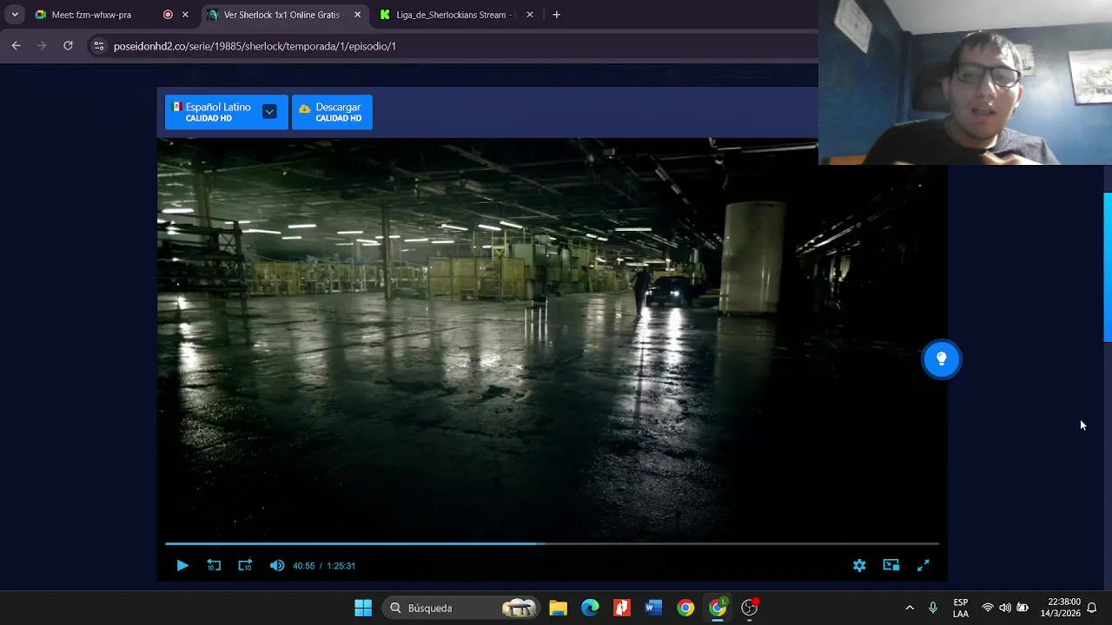Enable picture-in-picture mode icon
Screen dimensions: 1112x625
coord(891,565)
